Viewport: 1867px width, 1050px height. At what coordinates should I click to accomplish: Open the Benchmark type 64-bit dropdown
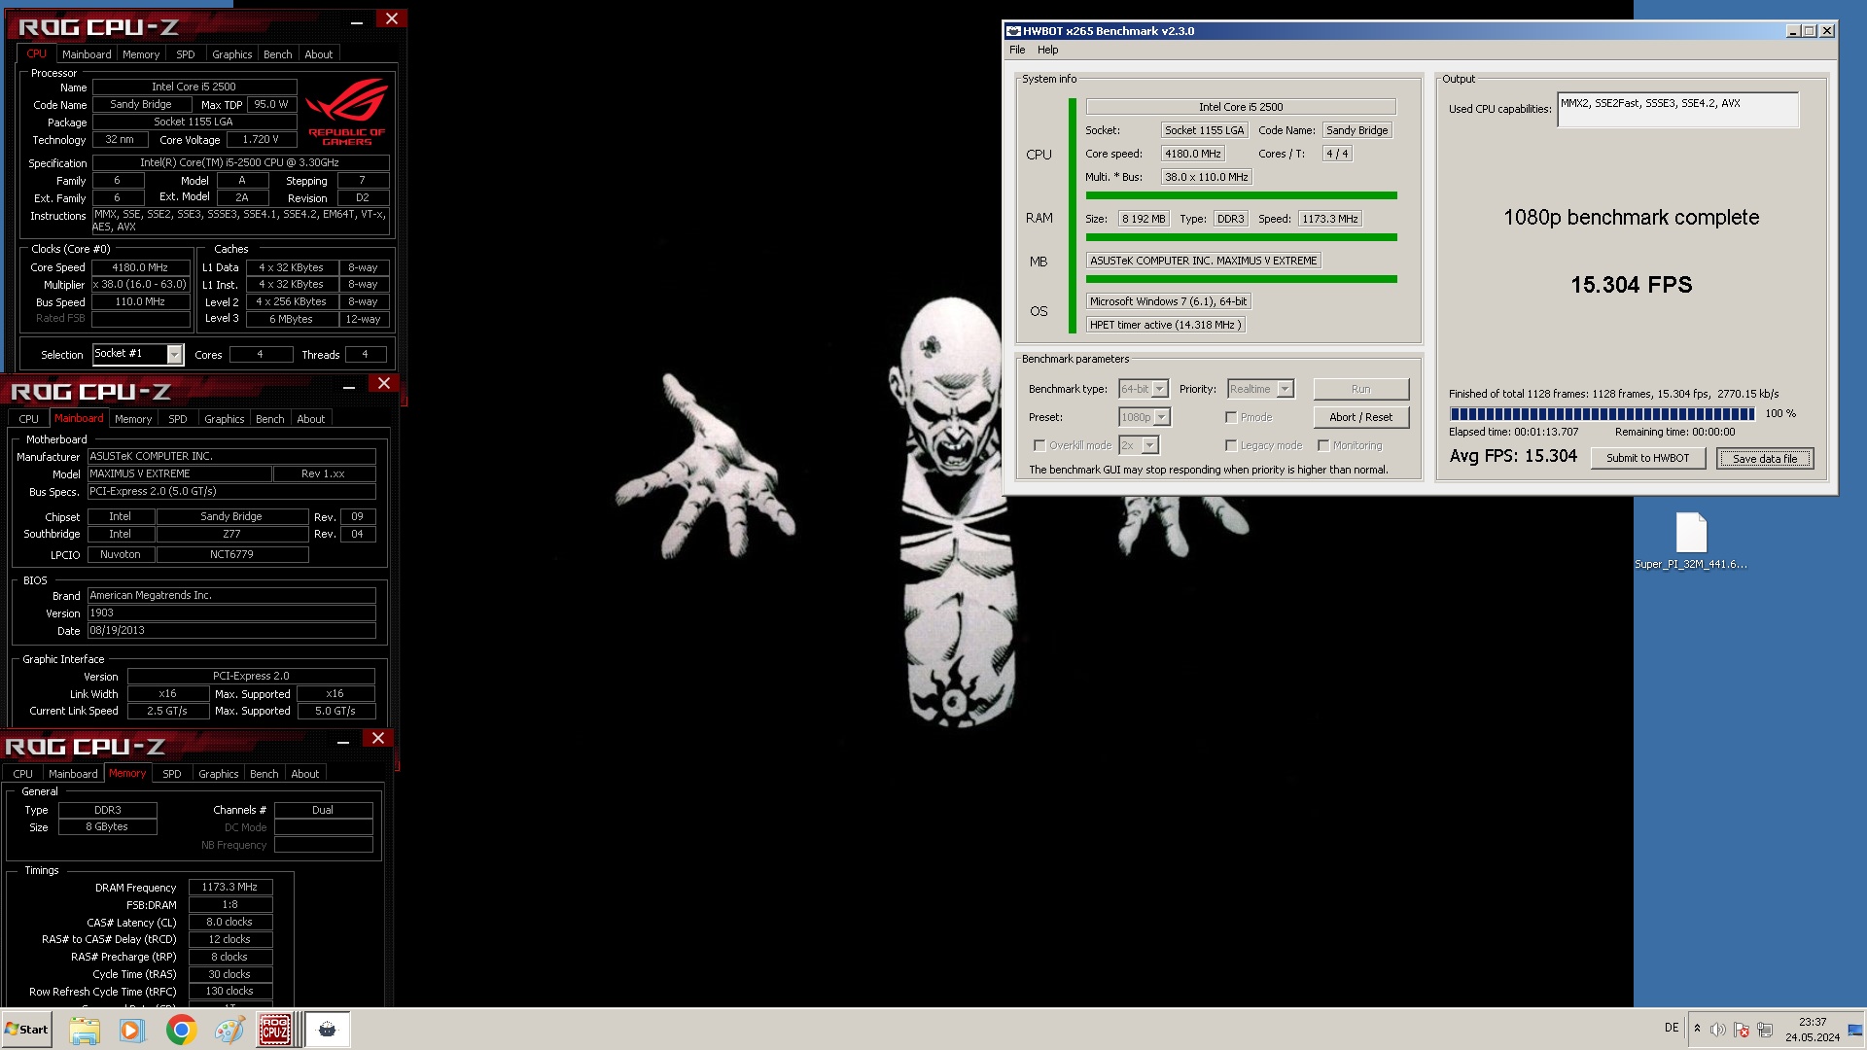[x=1159, y=389]
